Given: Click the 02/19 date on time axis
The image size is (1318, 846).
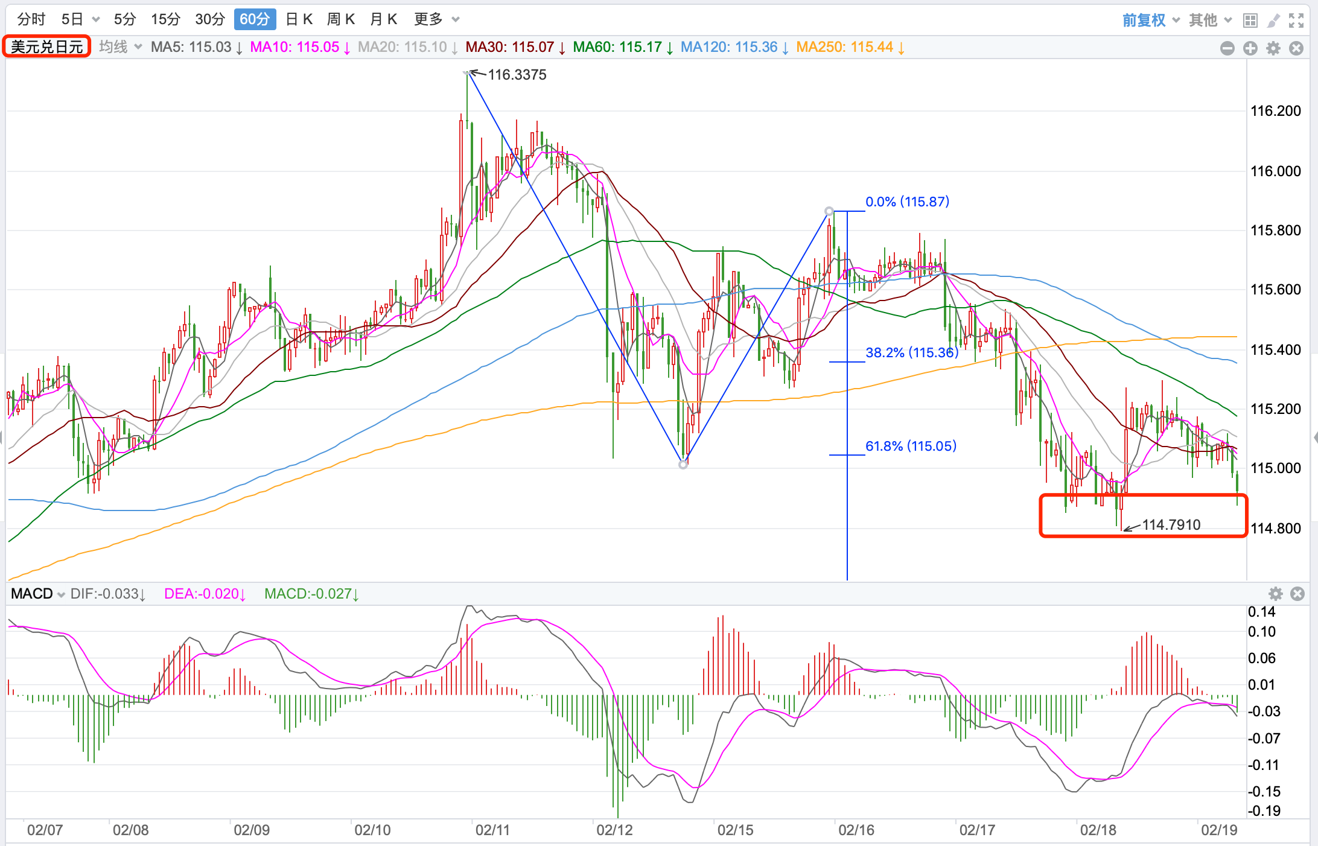Looking at the screenshot, I should click(x=1219, y=830).
